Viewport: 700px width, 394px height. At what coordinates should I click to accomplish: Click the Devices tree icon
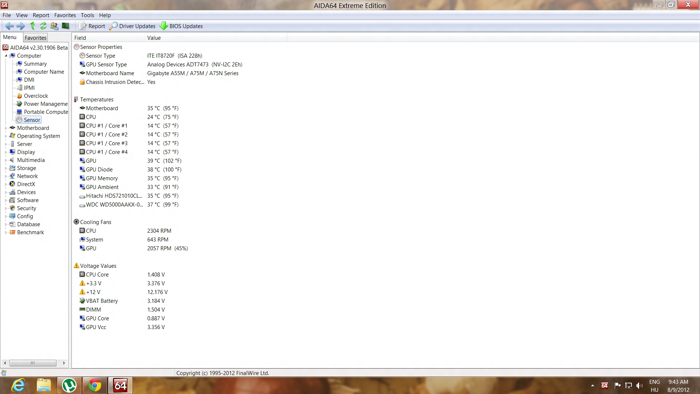coord(12,192)
